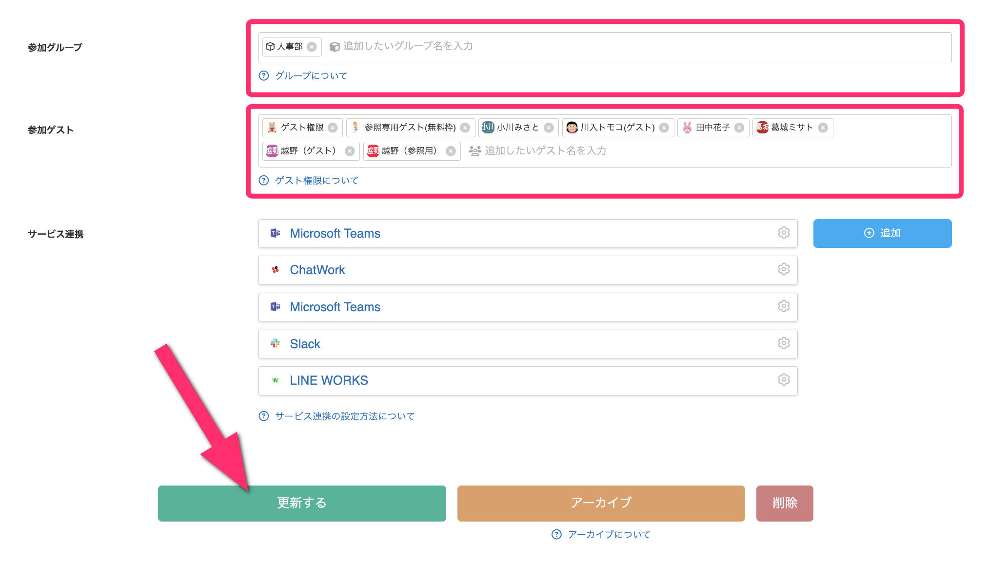
Task: Remove the 葛城ミサト guest tag
Action: [x=823, y=128]
